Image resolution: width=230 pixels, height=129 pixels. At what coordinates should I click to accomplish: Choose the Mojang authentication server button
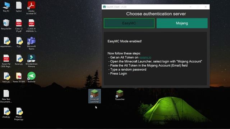(182, 23)
